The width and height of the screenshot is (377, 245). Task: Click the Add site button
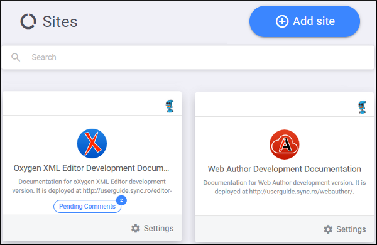pos(305,21)
